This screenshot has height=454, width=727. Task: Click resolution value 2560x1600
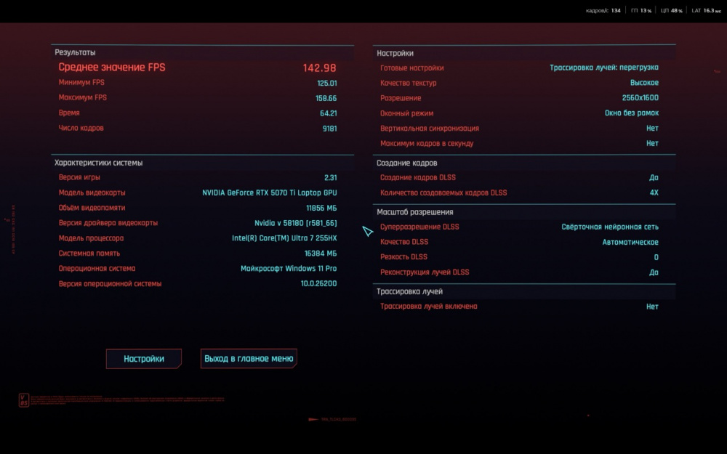coord(640,98)
